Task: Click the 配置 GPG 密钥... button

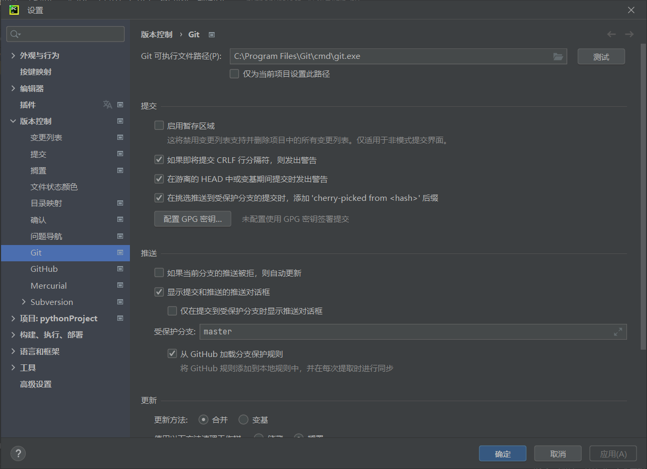Action: pos(193,219)
